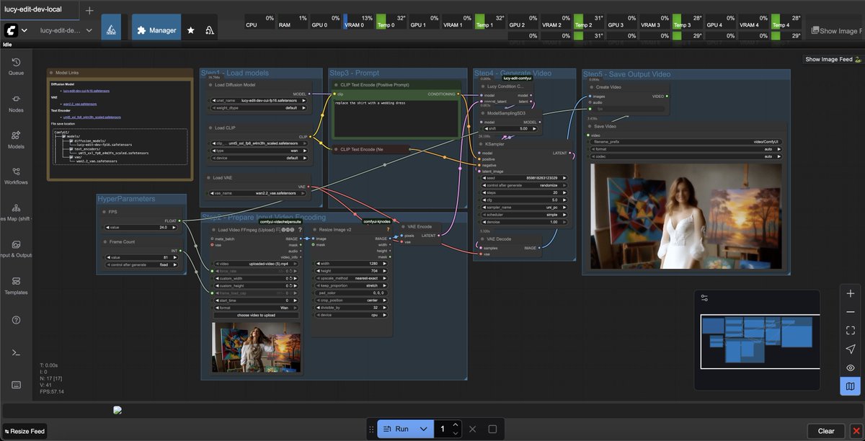Image resolution: width=865 pixels, height=441 pixels.
Task: Zoom in using the plus icon near the minimap
Action: tap(851, 293)
